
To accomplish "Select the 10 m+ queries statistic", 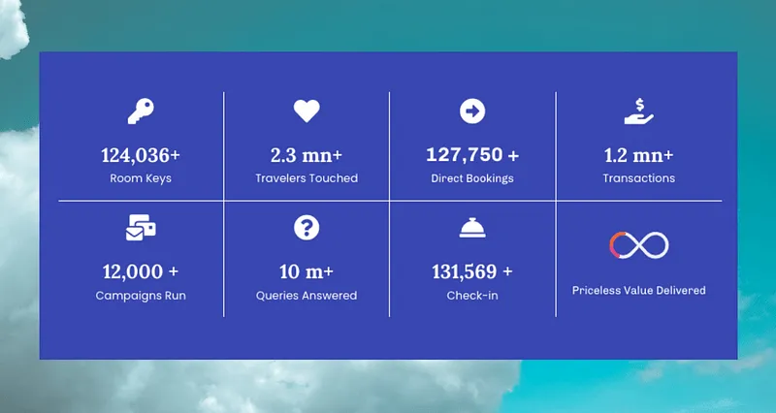I will 307,271.
